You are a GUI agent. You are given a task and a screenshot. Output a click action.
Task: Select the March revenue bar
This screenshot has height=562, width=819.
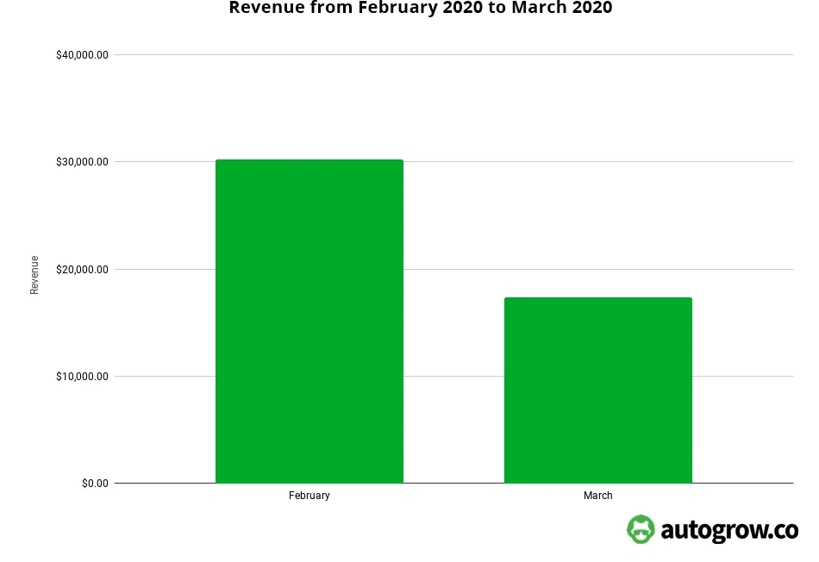point(598,388)
